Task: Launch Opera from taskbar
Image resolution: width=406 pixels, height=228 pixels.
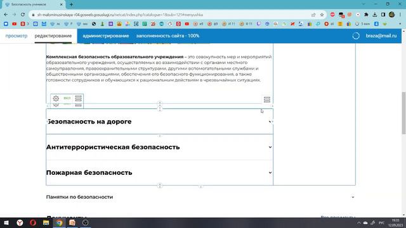Action: tap(33, 222)
